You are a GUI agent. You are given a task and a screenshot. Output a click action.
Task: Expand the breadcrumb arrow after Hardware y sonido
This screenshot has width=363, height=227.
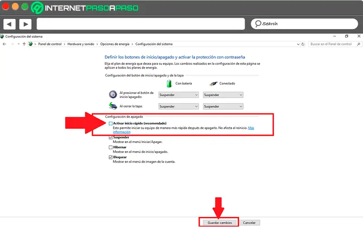[97, 44]
